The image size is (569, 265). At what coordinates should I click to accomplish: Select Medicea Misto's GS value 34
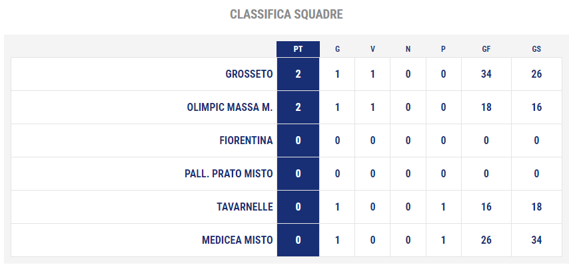click(536, 240)
